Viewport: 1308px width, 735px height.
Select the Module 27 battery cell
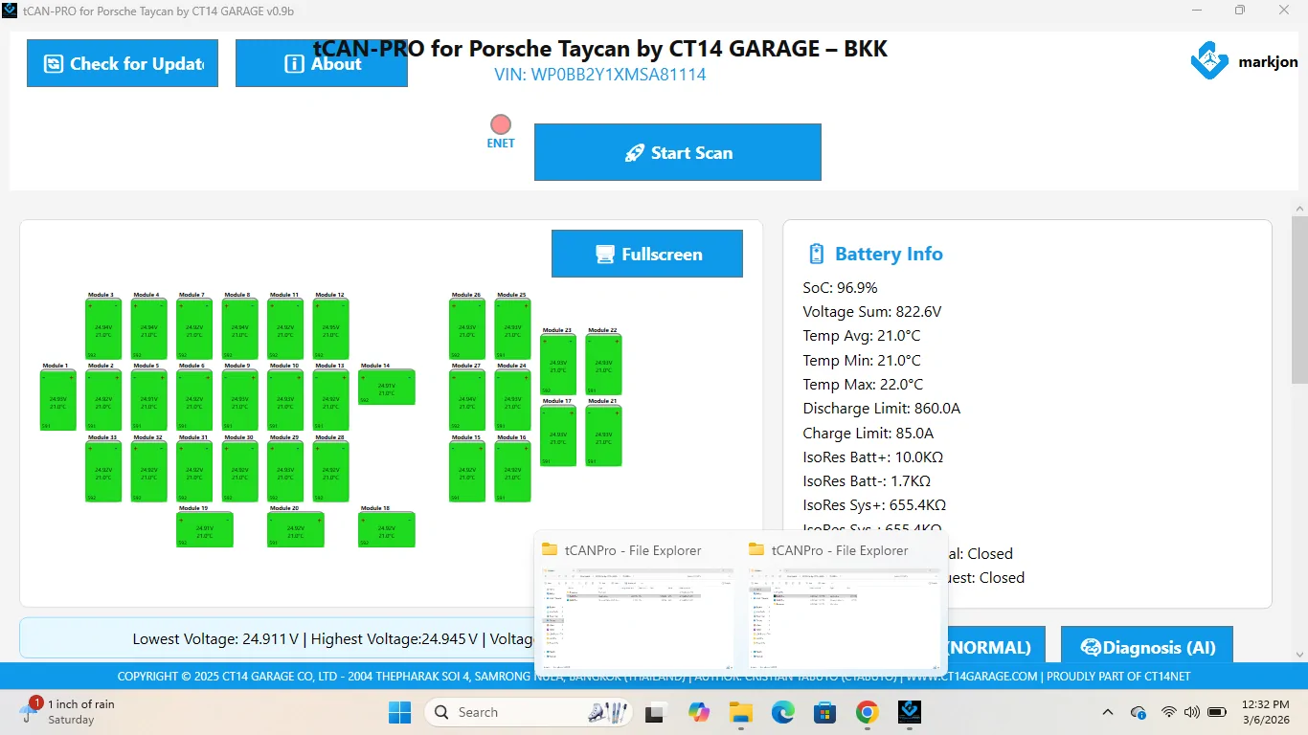[x=467, y=400]
